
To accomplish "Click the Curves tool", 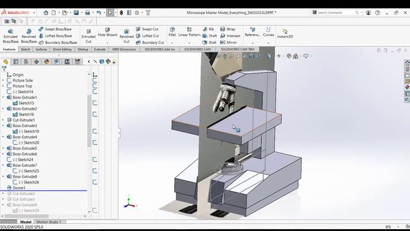I will click(268, 31).
